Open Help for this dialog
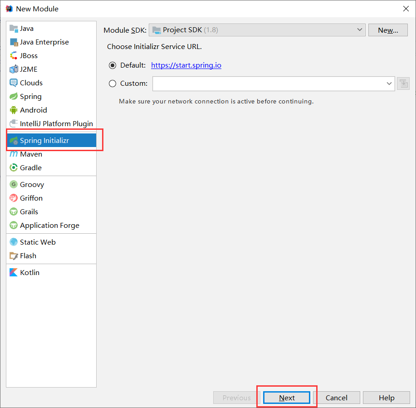The image size is (416, 408). 387,398
